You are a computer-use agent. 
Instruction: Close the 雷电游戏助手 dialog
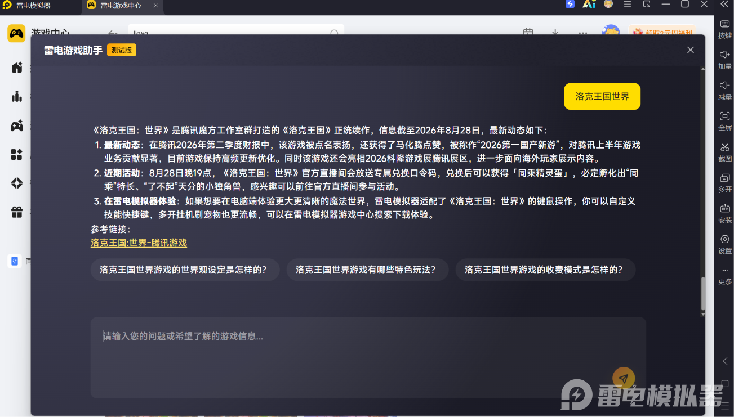(691, 50)
